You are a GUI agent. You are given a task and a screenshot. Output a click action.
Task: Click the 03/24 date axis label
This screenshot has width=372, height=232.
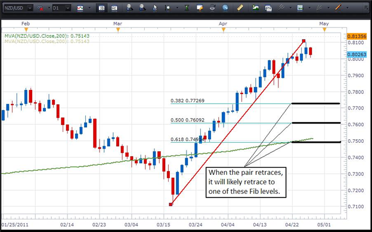pyautogui.click(x=196, y=224)
